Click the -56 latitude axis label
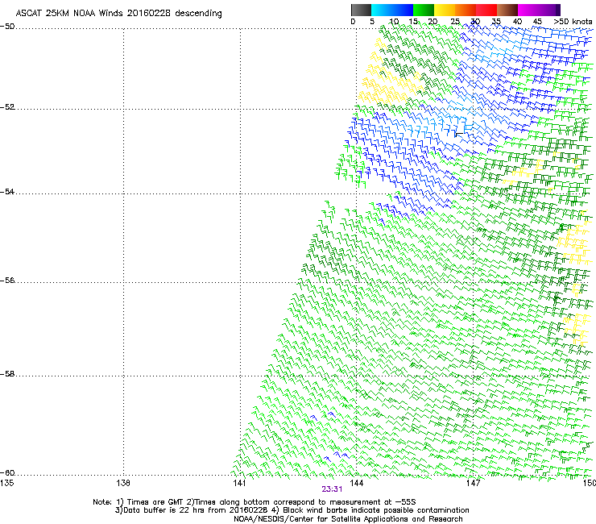 7,281
